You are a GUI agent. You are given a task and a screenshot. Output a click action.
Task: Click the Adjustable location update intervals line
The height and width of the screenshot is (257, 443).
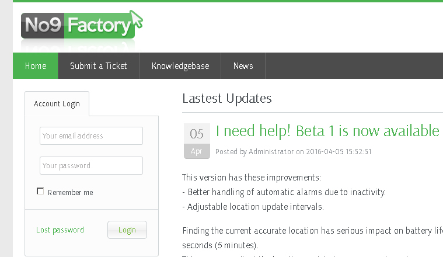coord(253,207)
